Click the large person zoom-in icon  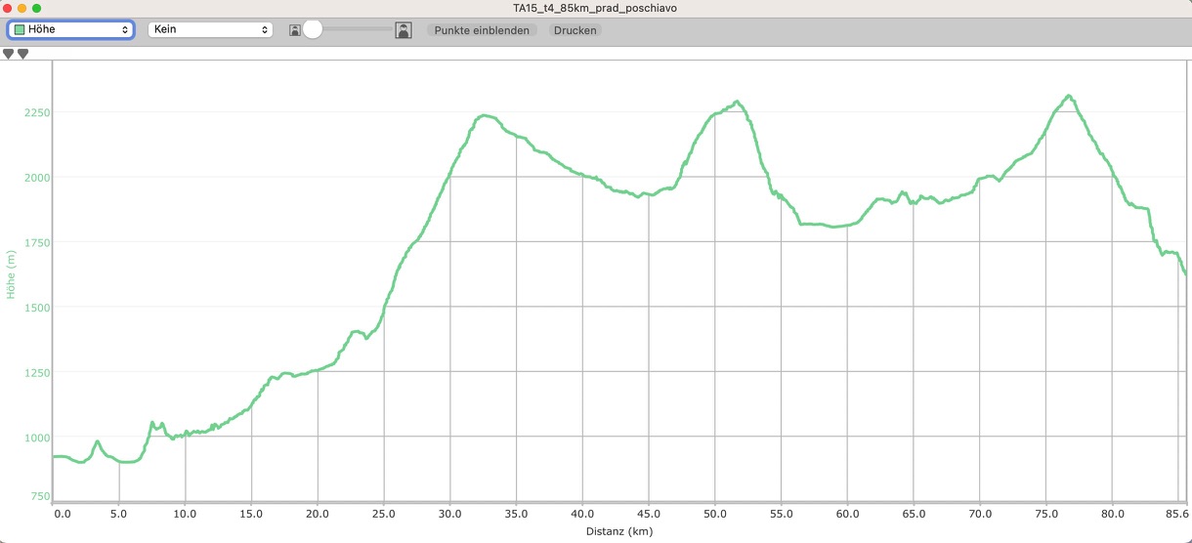click(x=404, y=30)
